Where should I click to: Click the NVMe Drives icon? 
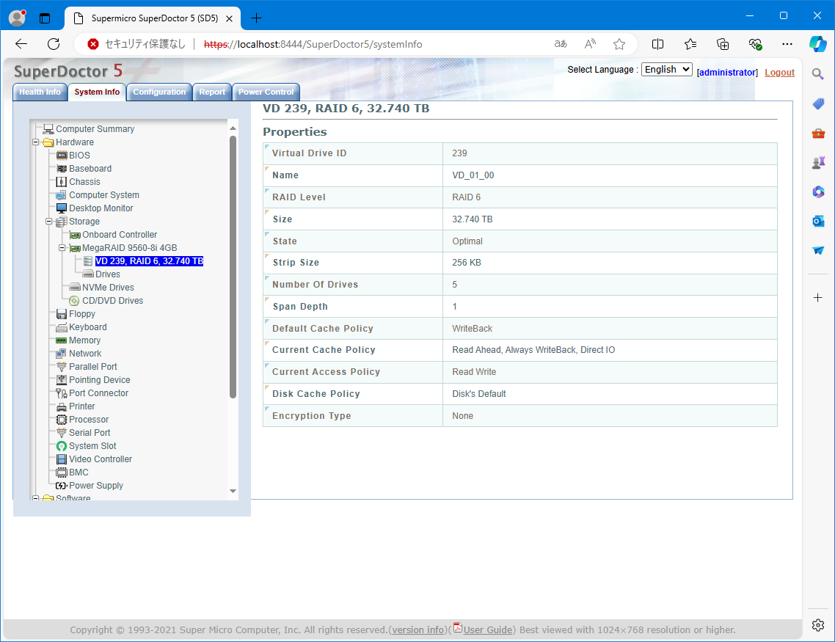tap(75, 288)
